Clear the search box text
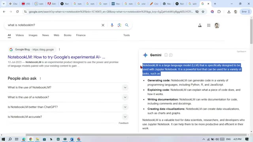 pyautogui.click(x=103, y=25)
